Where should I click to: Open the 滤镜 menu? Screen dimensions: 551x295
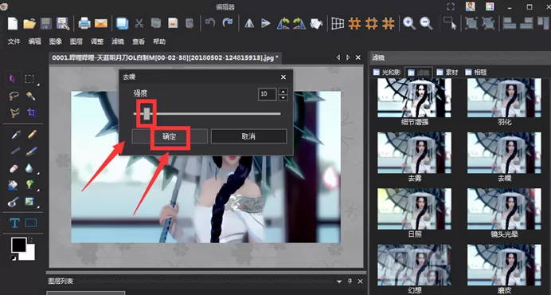click(x=118, y=41)
